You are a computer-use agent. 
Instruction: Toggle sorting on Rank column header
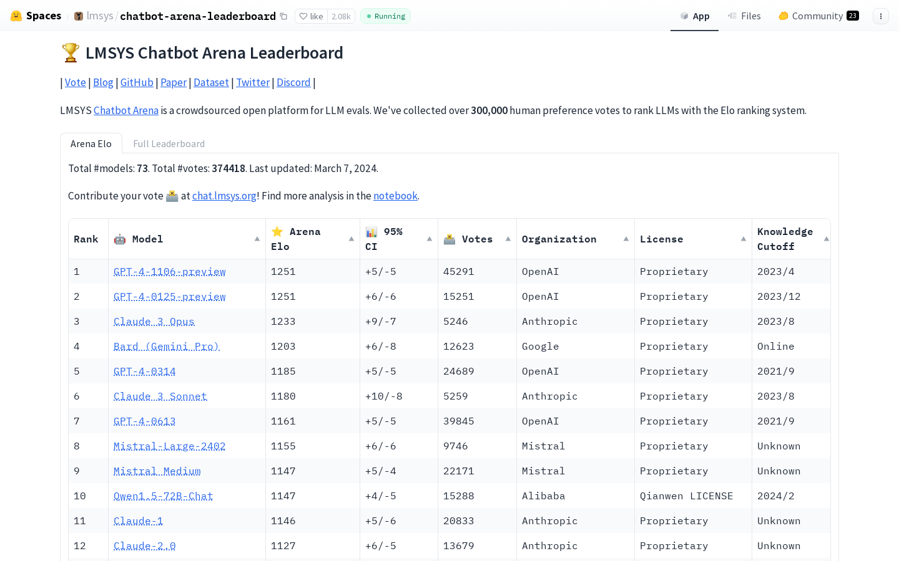[x=86, y=239]
